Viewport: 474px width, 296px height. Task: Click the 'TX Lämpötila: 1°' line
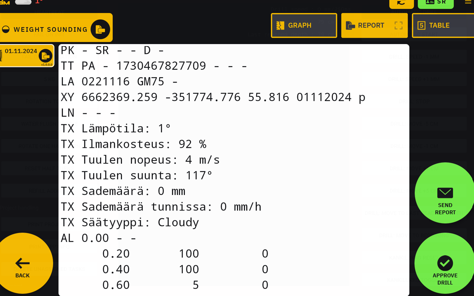[116, 128]
